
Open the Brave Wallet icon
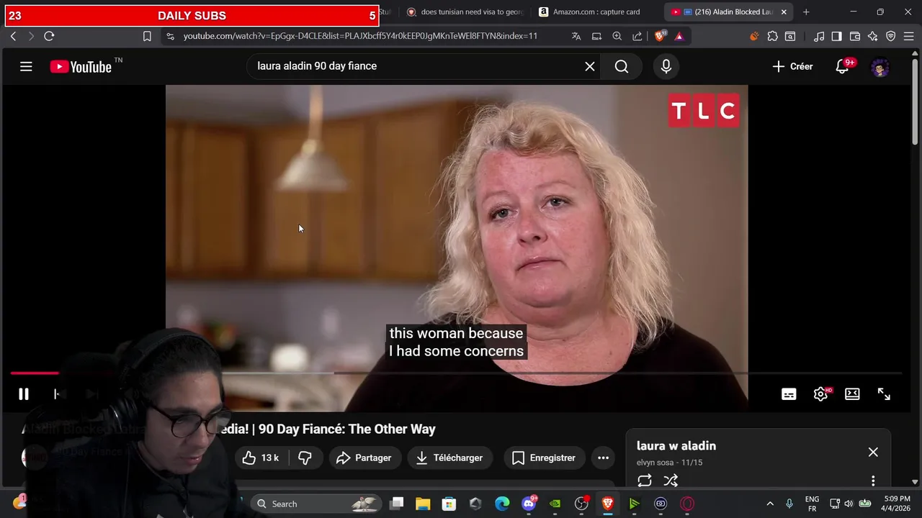[x=855, y=36]
